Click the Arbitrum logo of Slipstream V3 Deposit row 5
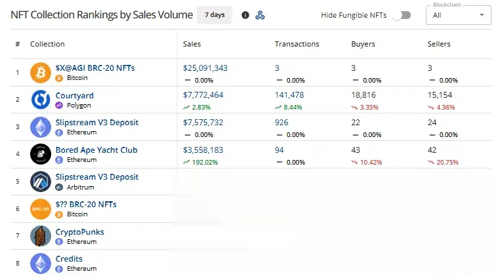 41,182
